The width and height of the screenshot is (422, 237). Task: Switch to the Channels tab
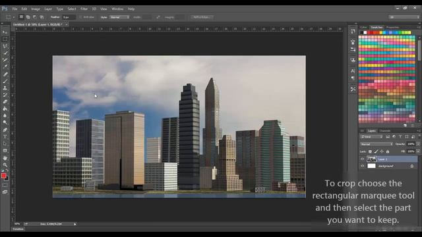(385, 131)
